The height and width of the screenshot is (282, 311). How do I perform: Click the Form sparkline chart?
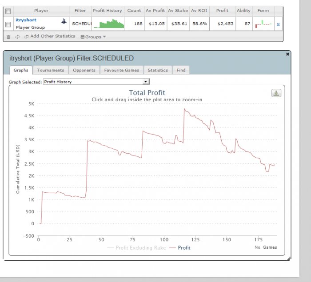pos(263,24)
